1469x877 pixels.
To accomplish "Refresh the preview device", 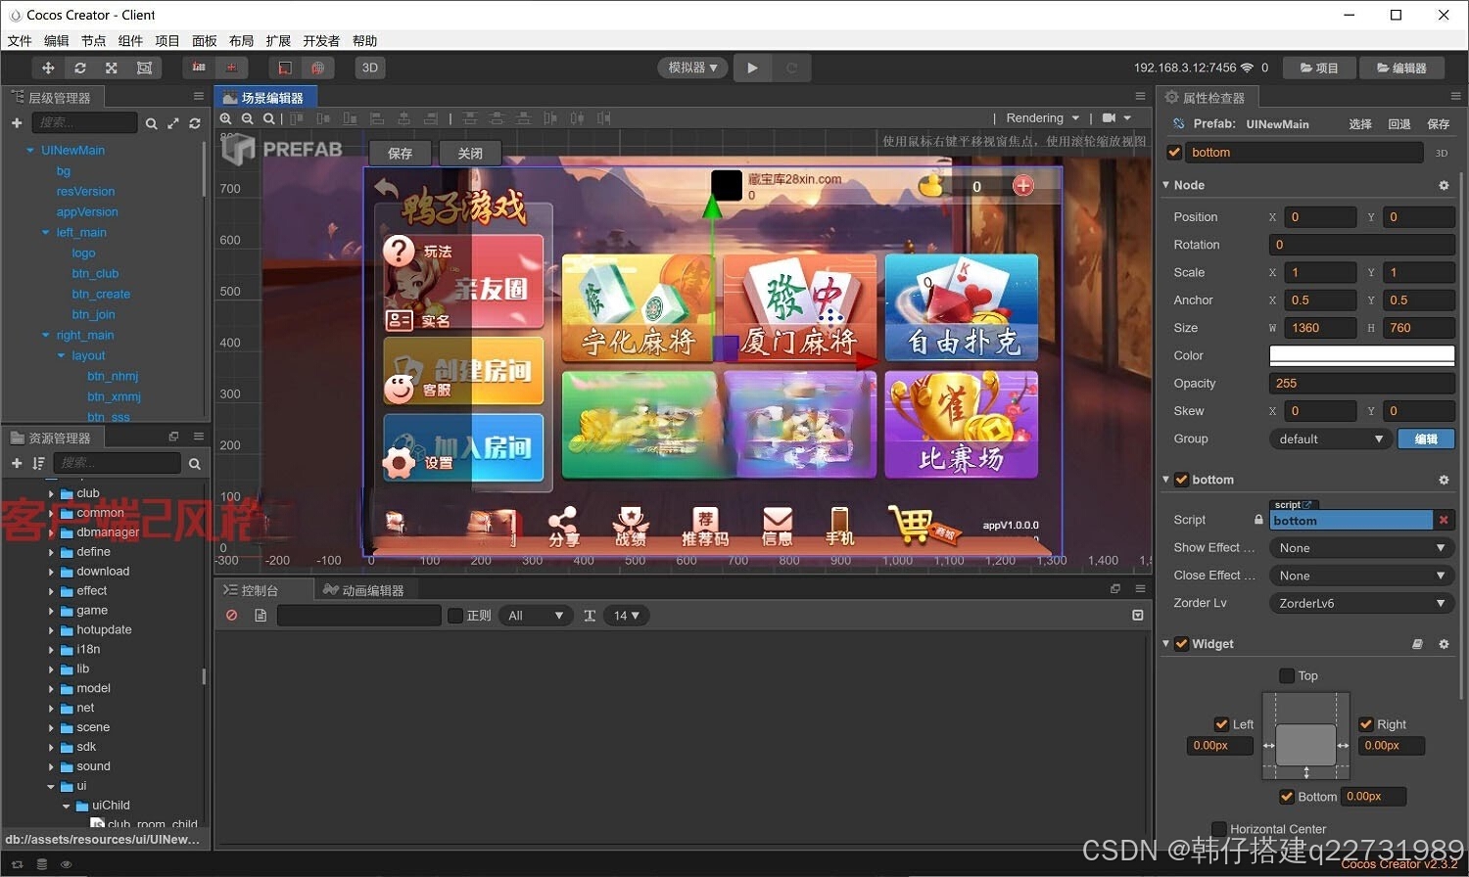I will point(791,68).
